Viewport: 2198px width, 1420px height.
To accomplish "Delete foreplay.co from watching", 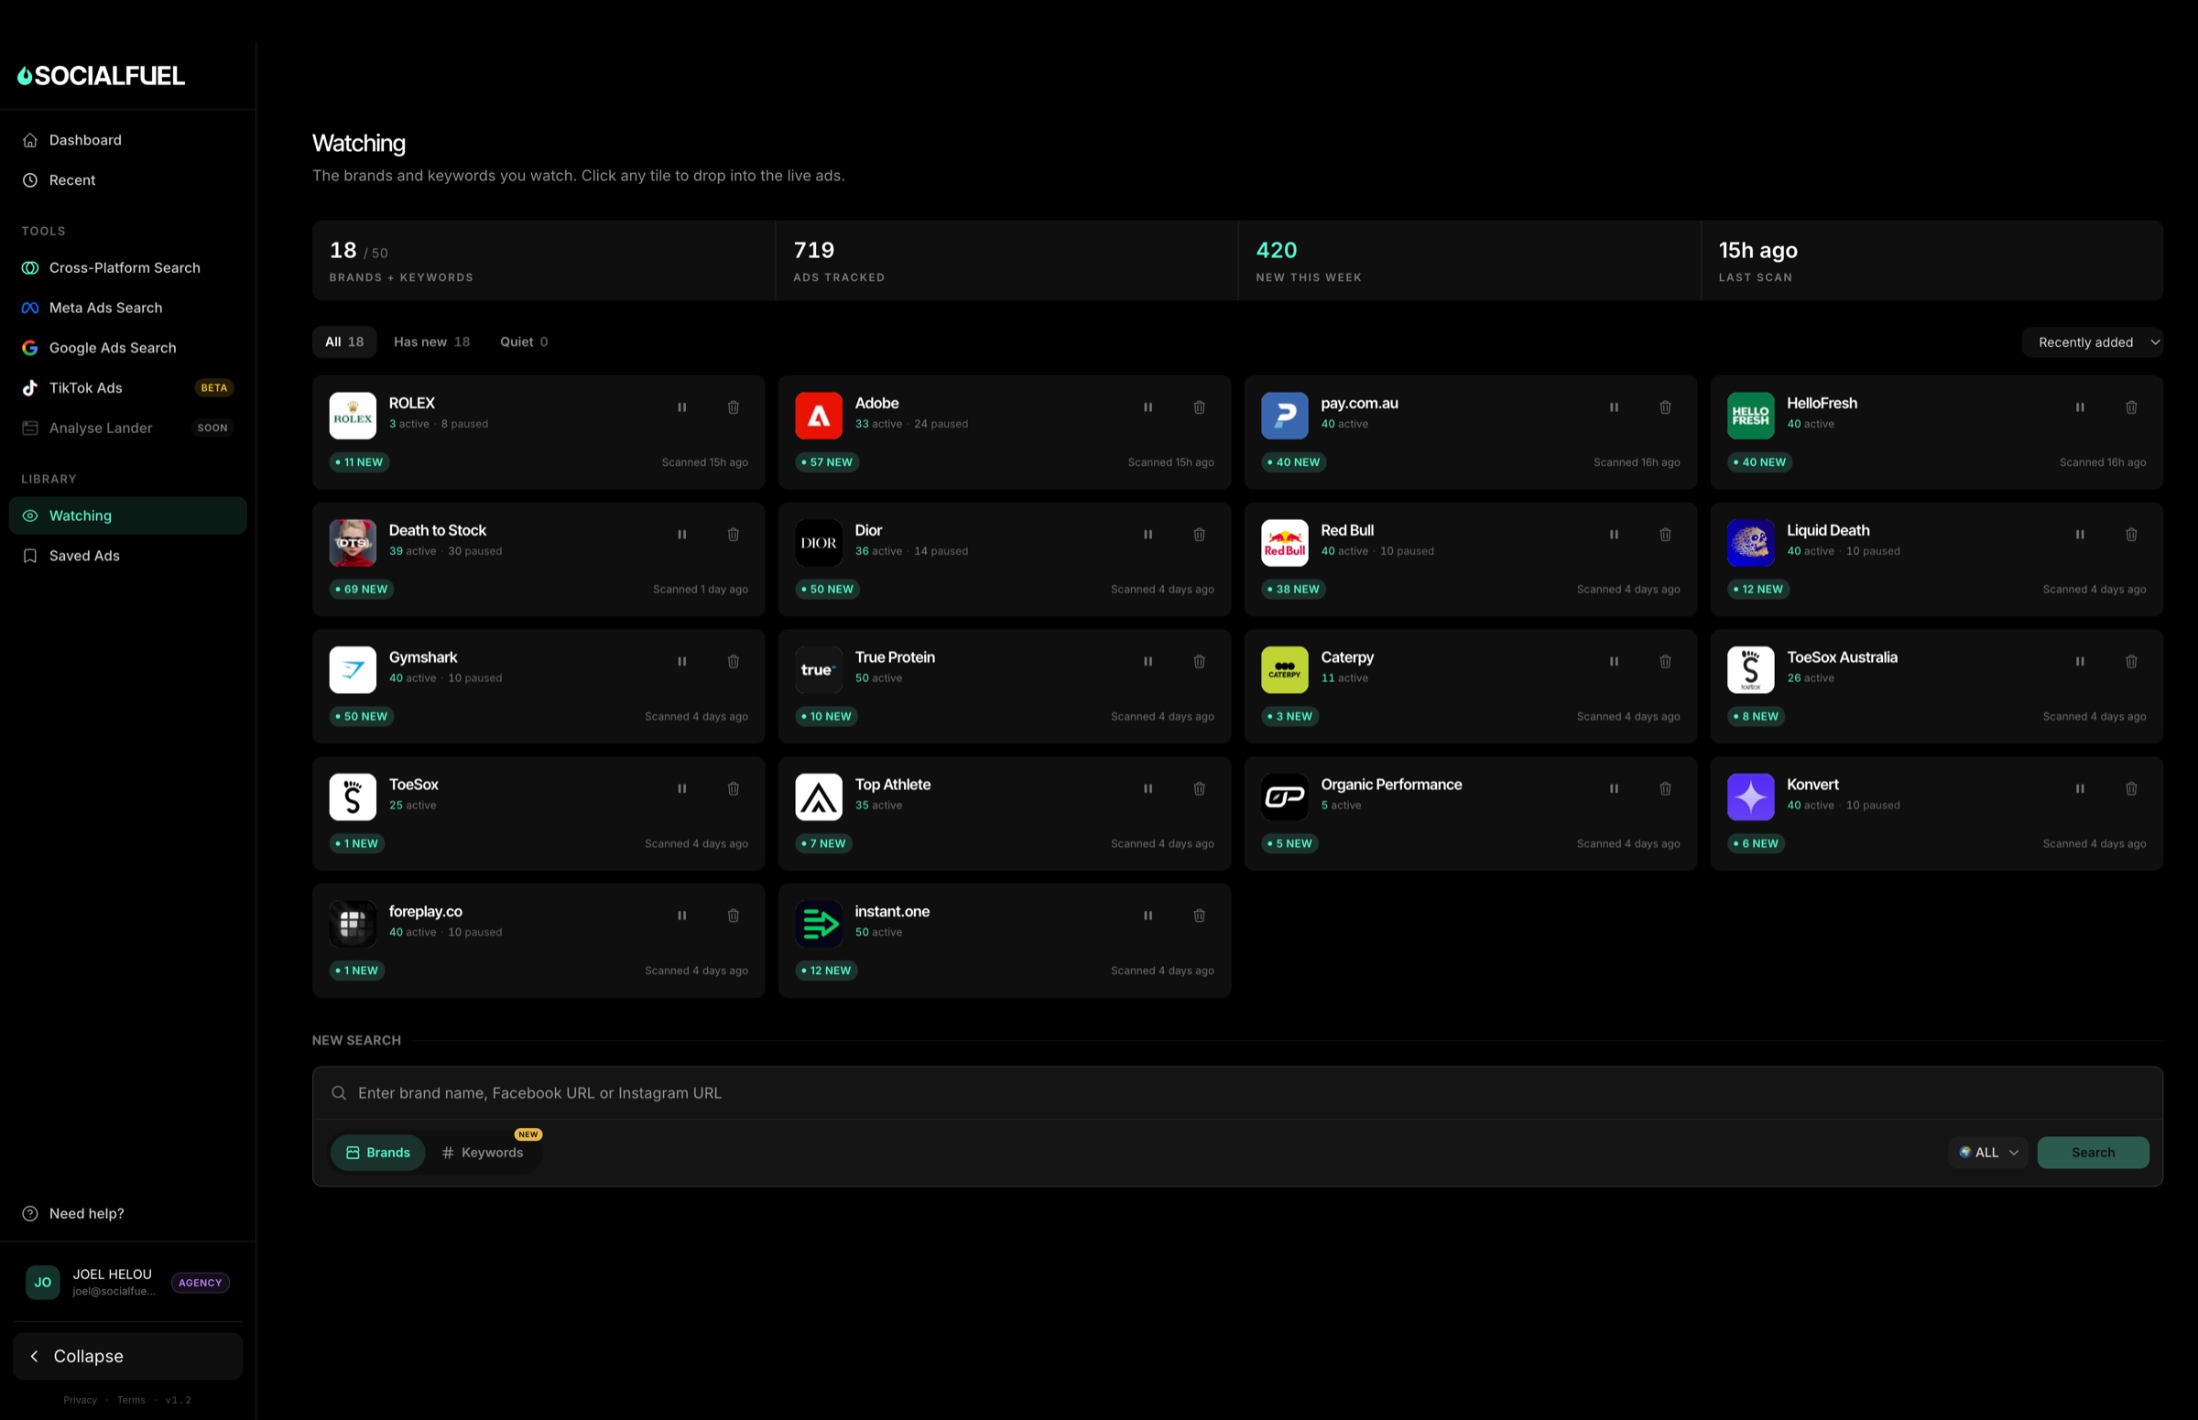I will click(x=734, y=916).
